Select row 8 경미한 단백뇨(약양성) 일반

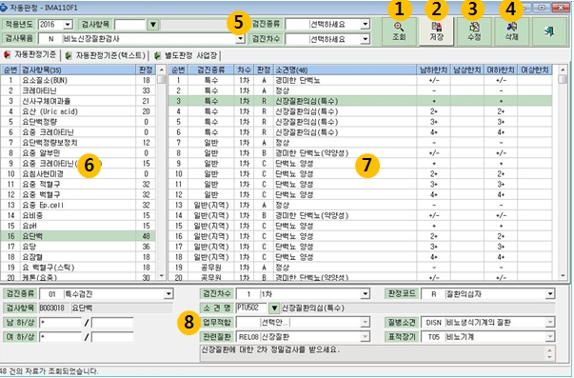tap(360, 153)
